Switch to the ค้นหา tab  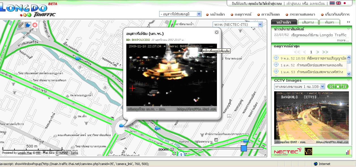click(x=329, y=22)
